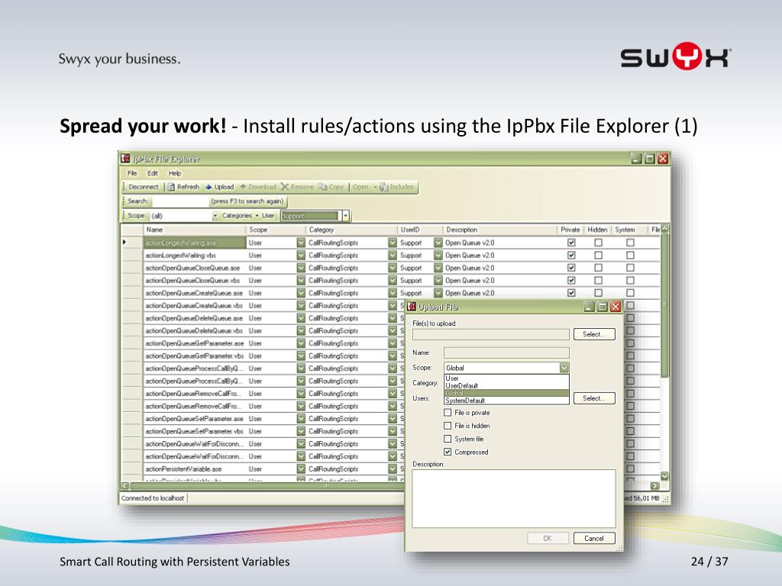The height and width of the screenshot is (586, 782).
Task: Click the Open toolbar button
Action: (360, 187)
